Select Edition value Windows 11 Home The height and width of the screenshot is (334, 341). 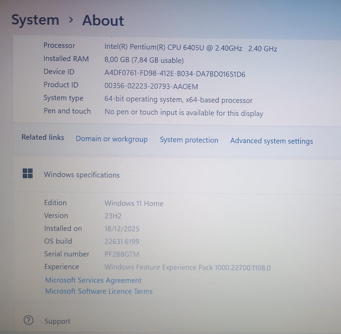(134, 203)
